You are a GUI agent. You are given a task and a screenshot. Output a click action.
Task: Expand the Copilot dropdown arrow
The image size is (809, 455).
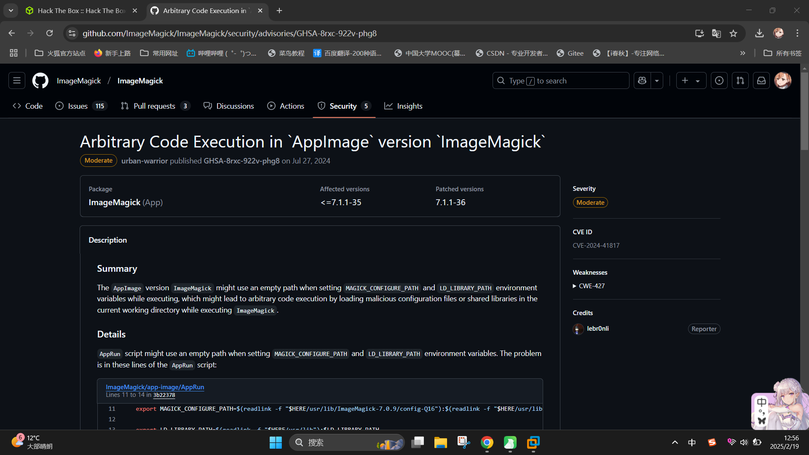pos(657,80)
